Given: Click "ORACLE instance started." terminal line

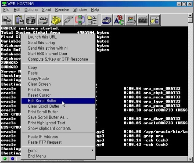Looking at the screenshot, I should coord(30,28).
